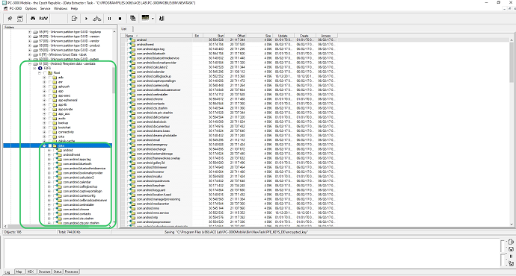This screenshot has width=516, height=276.
Task: Open the Service menu
Action: click(x=45, y=8)
